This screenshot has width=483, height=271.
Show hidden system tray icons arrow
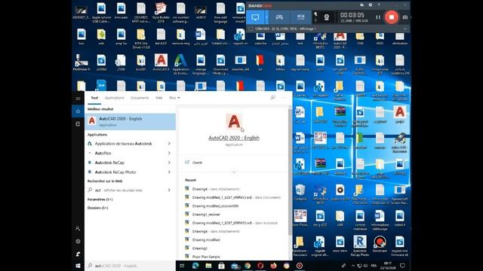point(353,266)
